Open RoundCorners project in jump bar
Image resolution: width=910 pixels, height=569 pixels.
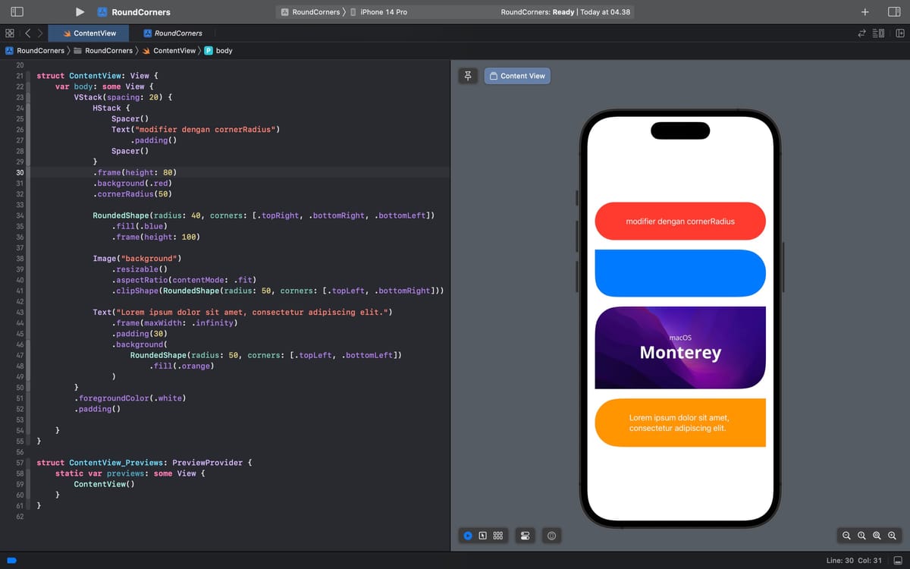tap(35, 51)
